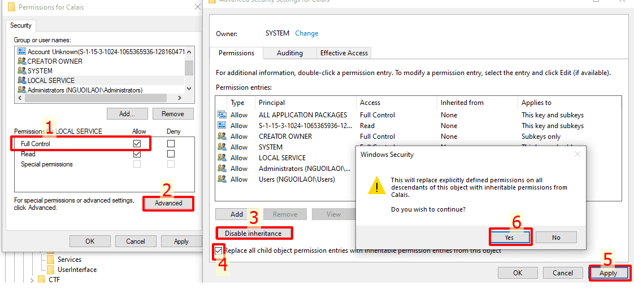Click Remove button in Permissions for Calais
Screen dimensions: 634x290
pos(173,114)
